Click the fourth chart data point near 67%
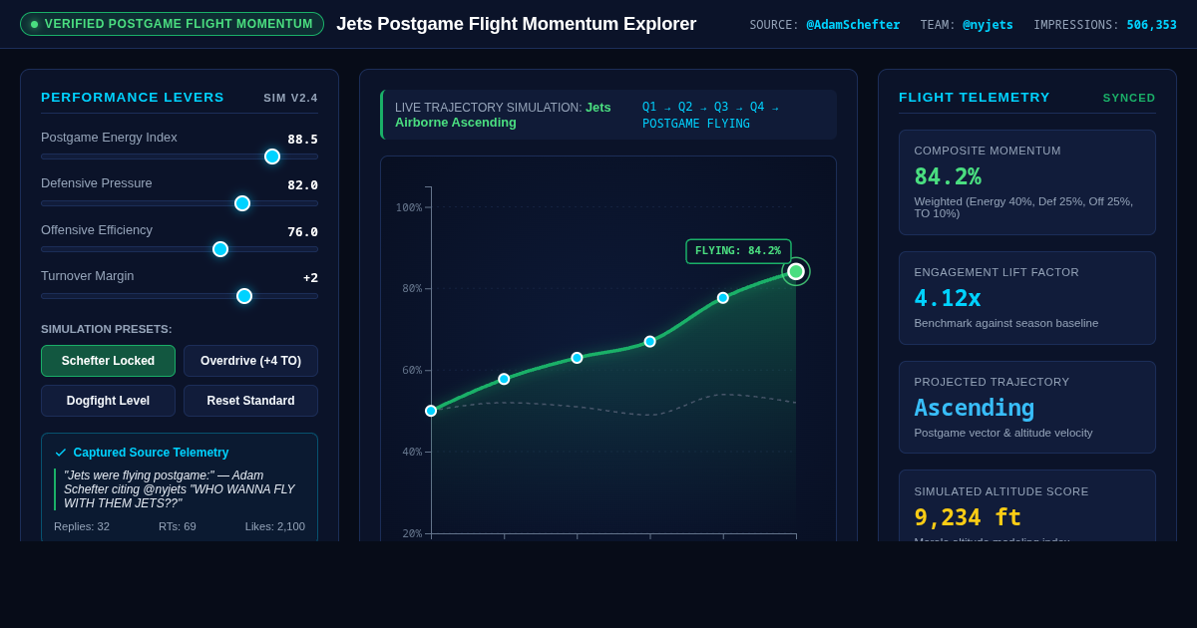Image resolution: width=1197 pixels, height=628 pixels. (649, 342)
